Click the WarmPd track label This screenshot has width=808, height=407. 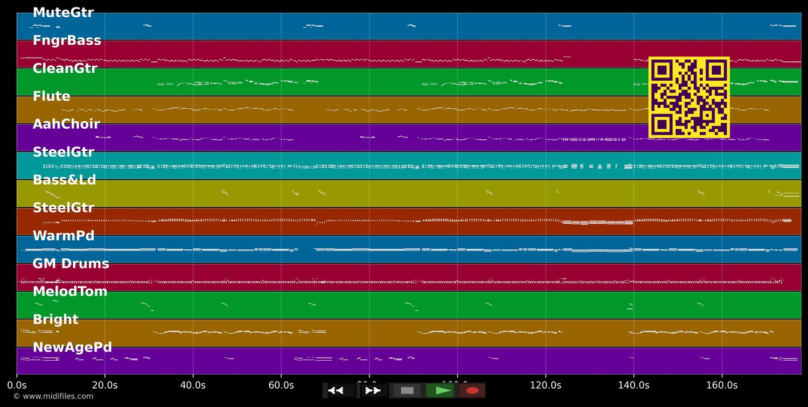63,236
